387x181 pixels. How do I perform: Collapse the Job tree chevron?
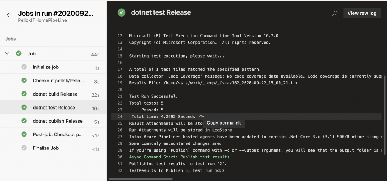(x=7, y=53)
